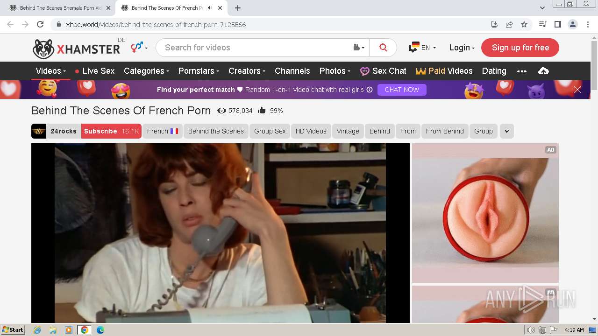Click the Group Sex tag
Screen dimensions: 598x336
270,131
